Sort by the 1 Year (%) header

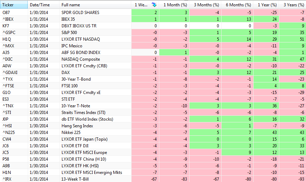pyautogui.click(x=266, y=5)
